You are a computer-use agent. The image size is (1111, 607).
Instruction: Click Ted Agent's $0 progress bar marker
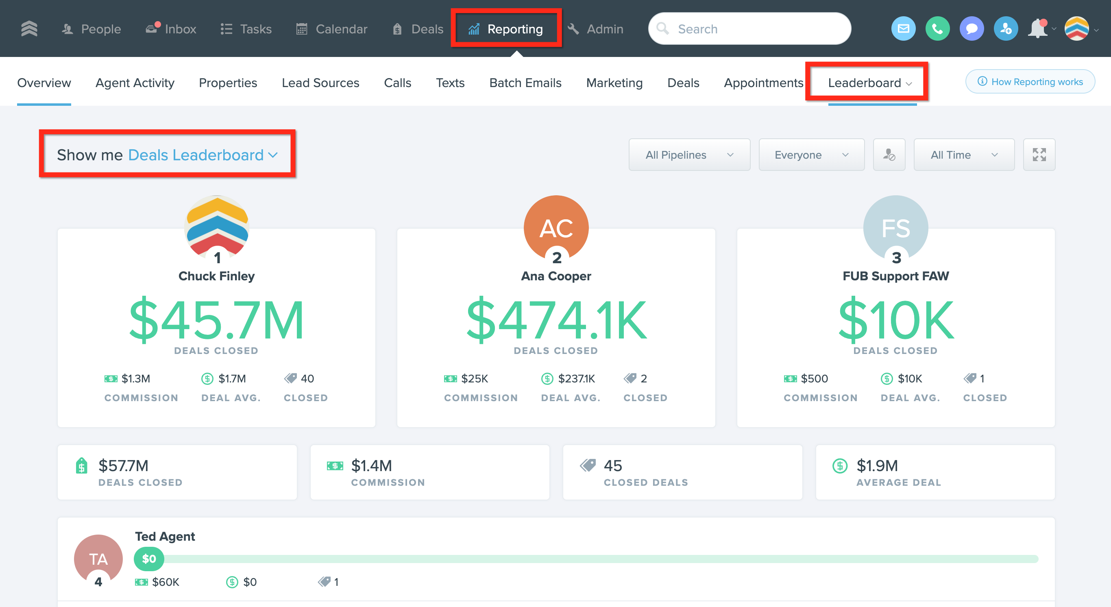149,559
